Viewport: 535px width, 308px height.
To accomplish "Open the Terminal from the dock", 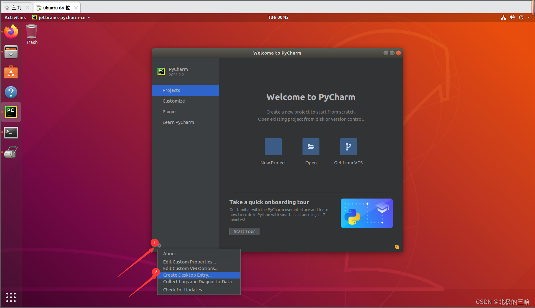I will 11,133.
